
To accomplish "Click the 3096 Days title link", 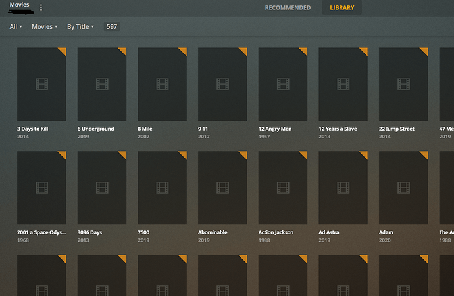I will pos(89,232).
